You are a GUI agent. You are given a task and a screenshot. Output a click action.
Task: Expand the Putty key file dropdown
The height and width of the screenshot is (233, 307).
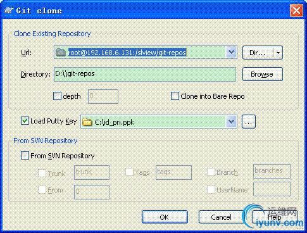(231, 122)
